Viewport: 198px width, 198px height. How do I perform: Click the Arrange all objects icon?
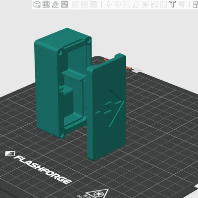click(x=64, y=4)
